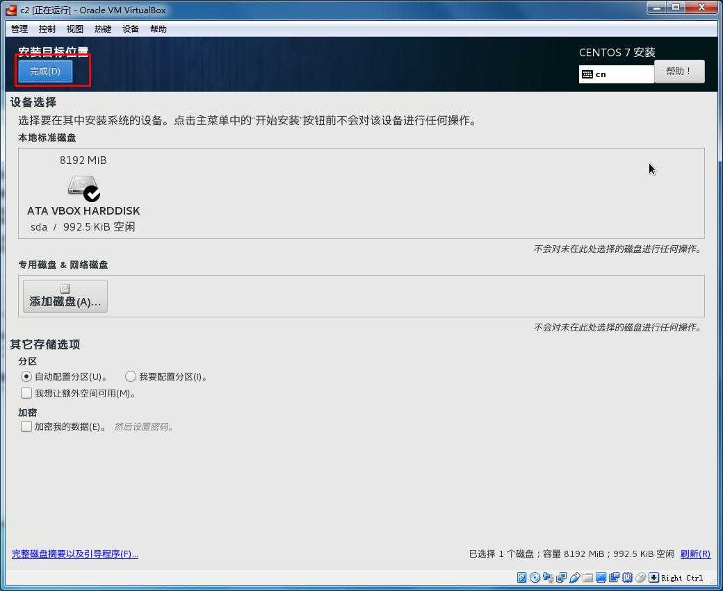
Task: Click the display status icon
Action: [x=601, y=577]
